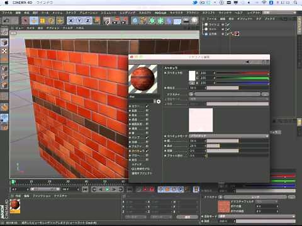Open the blue deformer icon
The width and height of the screenshot is (302, 226).
169,21
